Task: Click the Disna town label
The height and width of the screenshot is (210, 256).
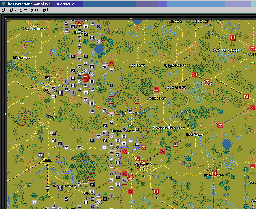Action: 175,21
